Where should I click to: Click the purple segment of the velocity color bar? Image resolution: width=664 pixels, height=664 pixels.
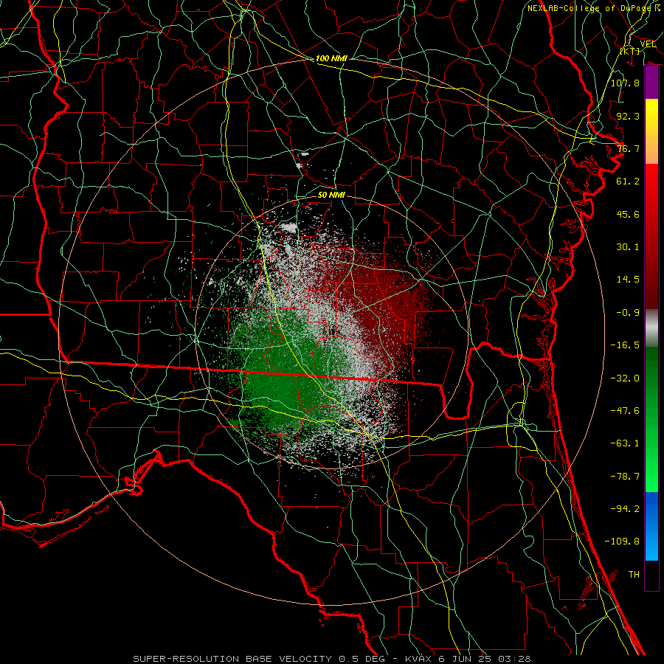(651, 83)
